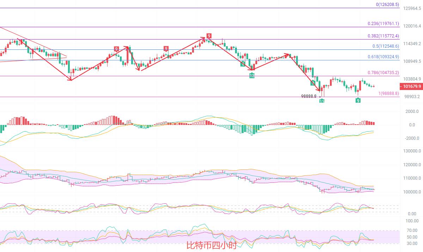Click the green 13 marker under the 0.786 line
Viewport: 423px width, 252px height.
[x=252, y=76]
